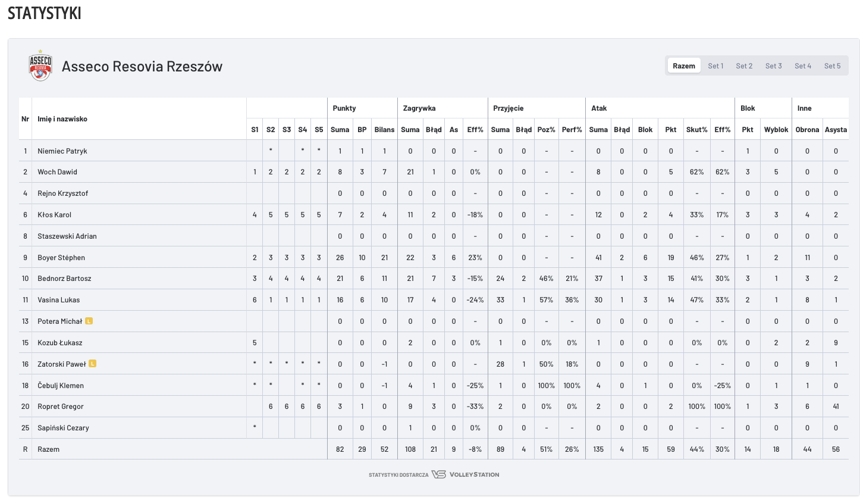Click the Asysta column header
Image resolution: width=860 pixels, height=500 pixels.
point(836,130)
